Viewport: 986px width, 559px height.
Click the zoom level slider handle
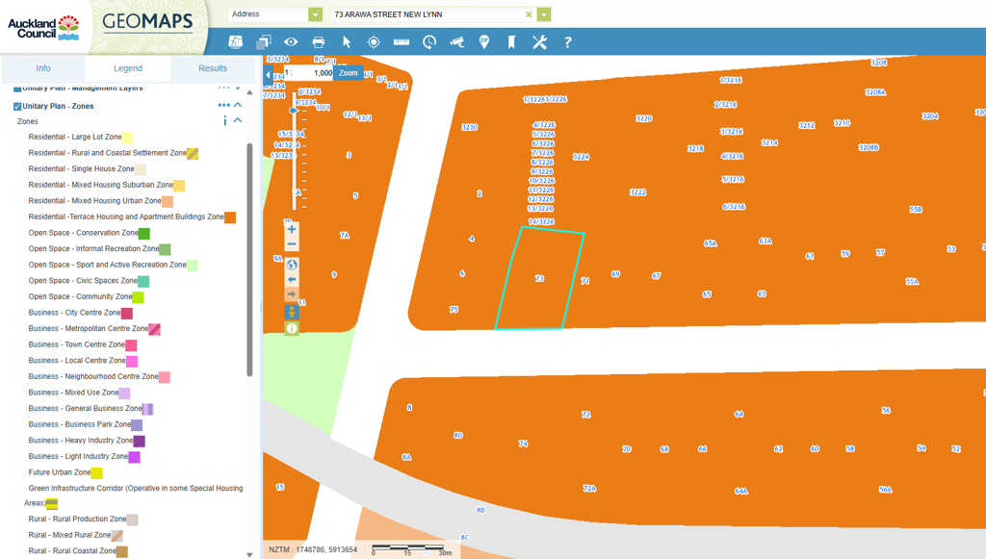point(294,111)
